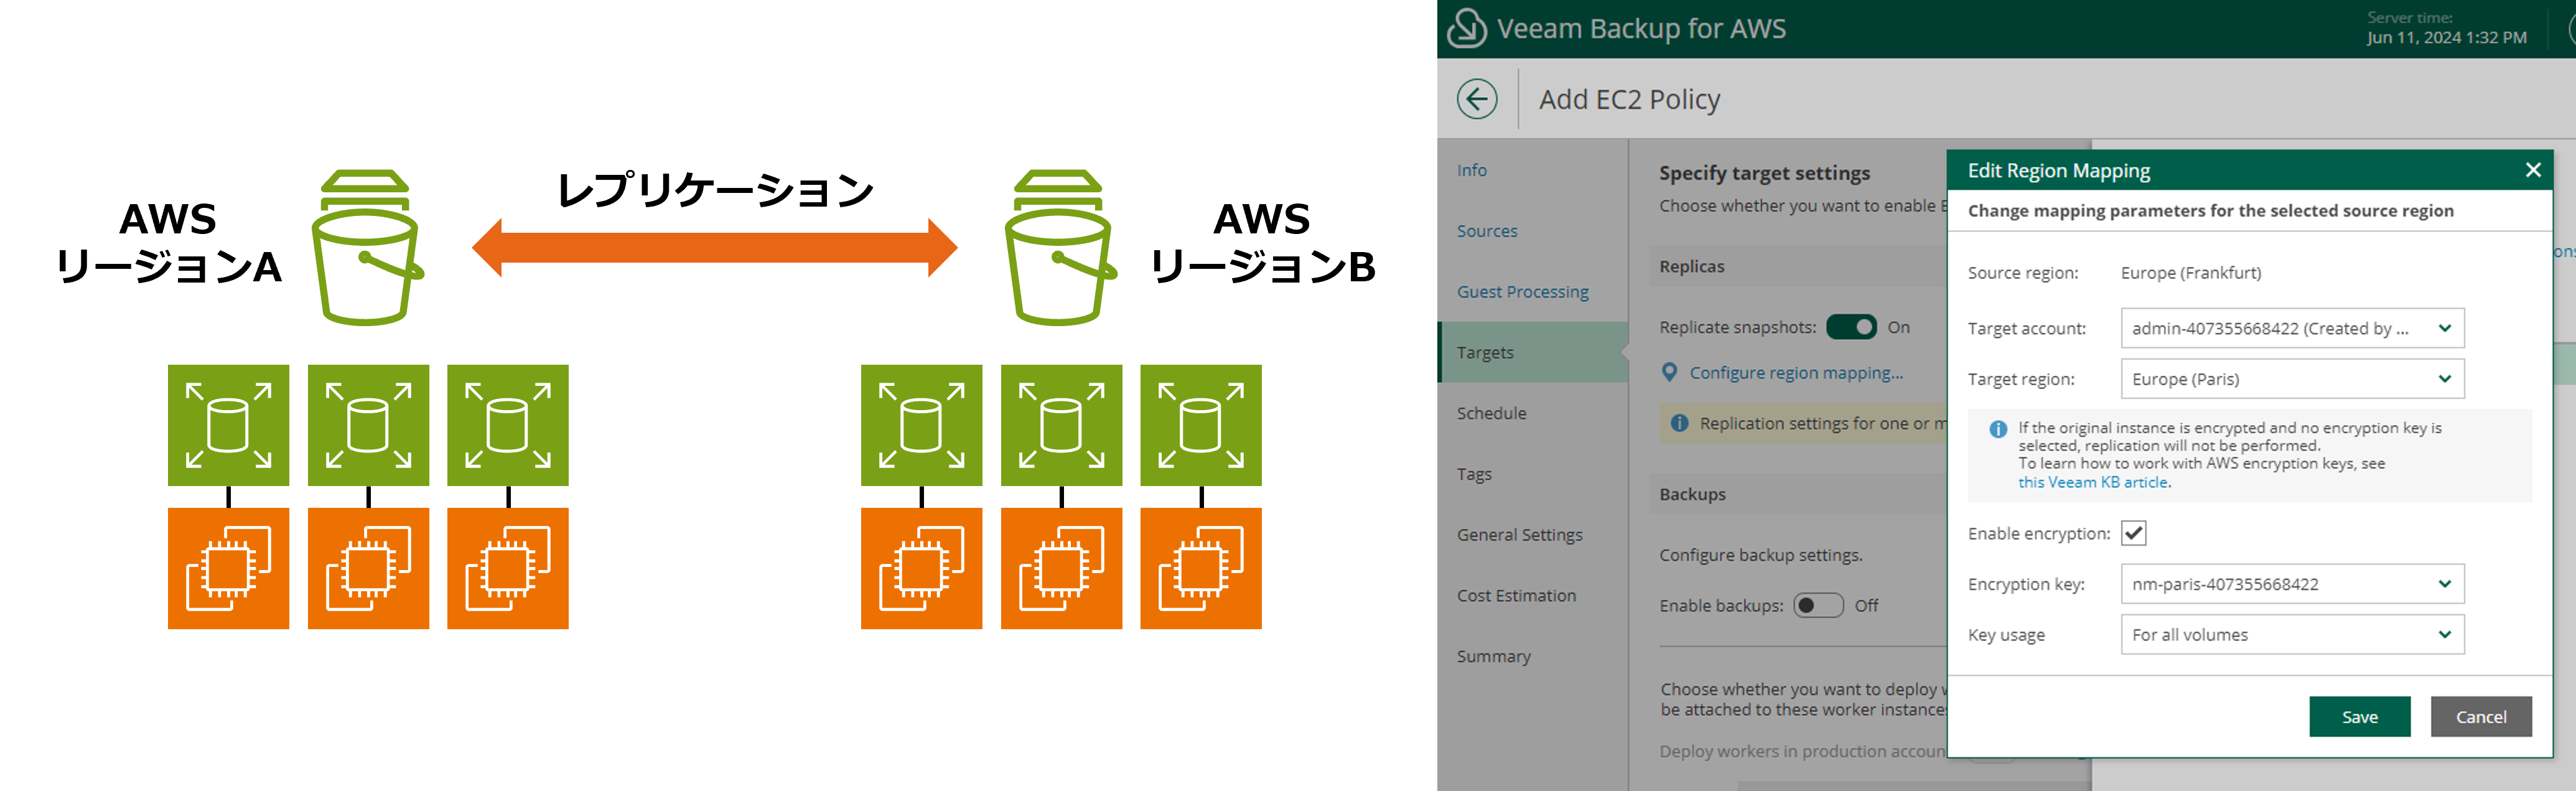Go to the General Settings step
The width and height of the screenshot is (2576, 791).
pos(1520,535)
